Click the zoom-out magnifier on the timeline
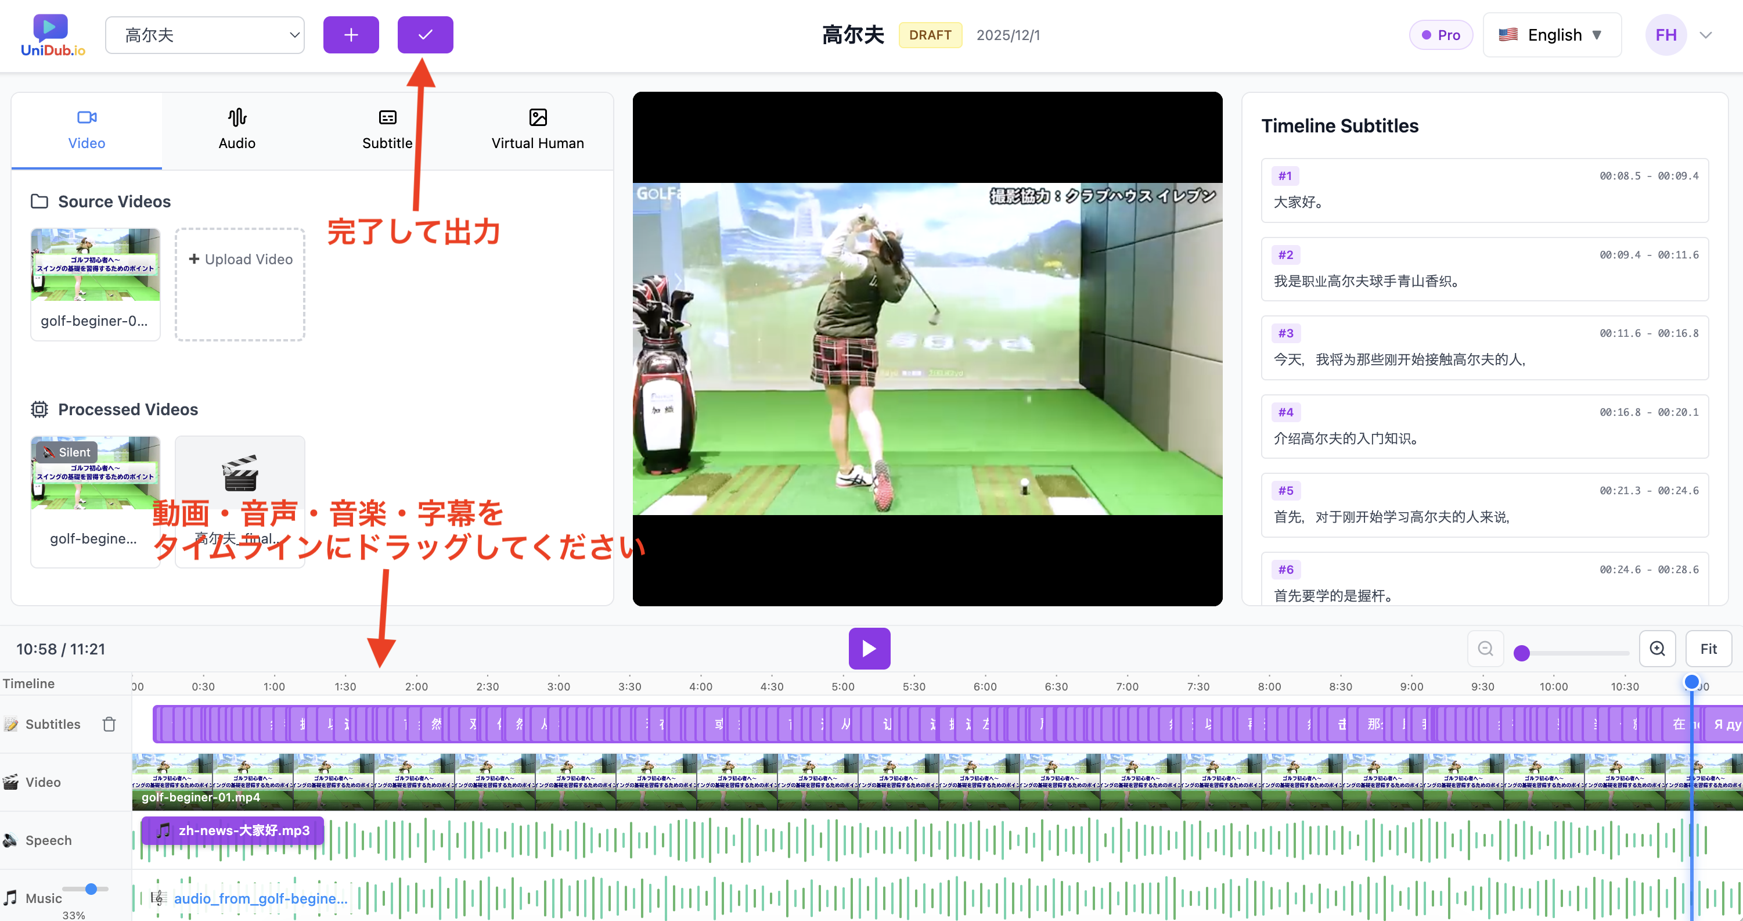 (1485, 648)
